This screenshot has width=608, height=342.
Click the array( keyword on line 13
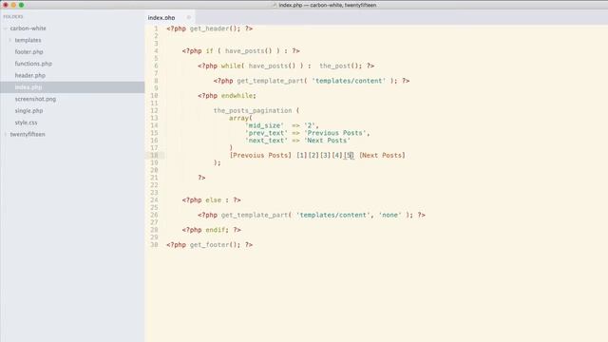pyautogui.click(x=240, y=118)
